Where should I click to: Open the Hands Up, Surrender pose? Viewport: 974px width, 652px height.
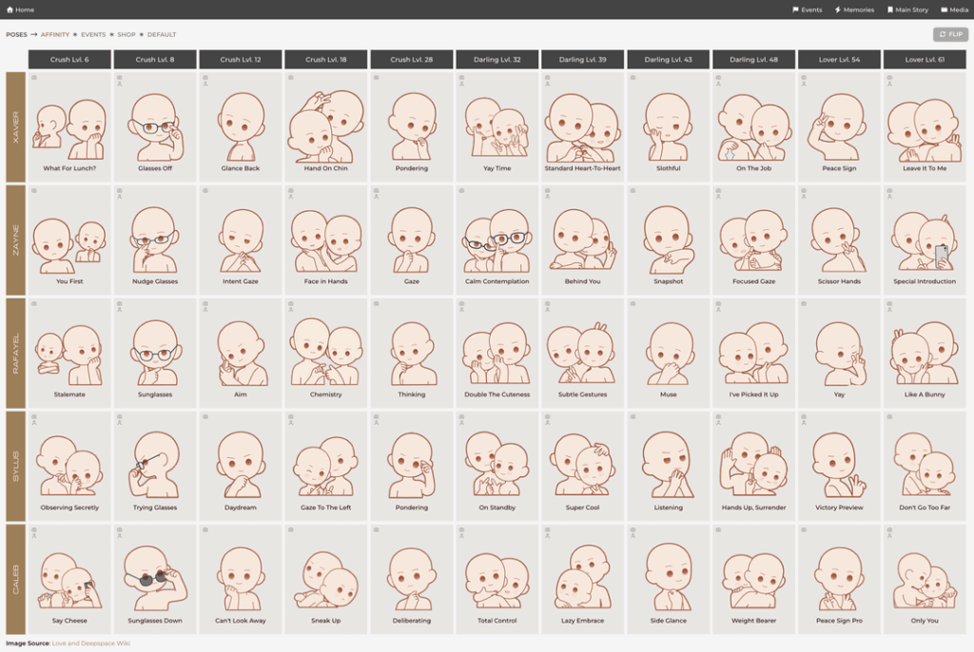point(753,466)
